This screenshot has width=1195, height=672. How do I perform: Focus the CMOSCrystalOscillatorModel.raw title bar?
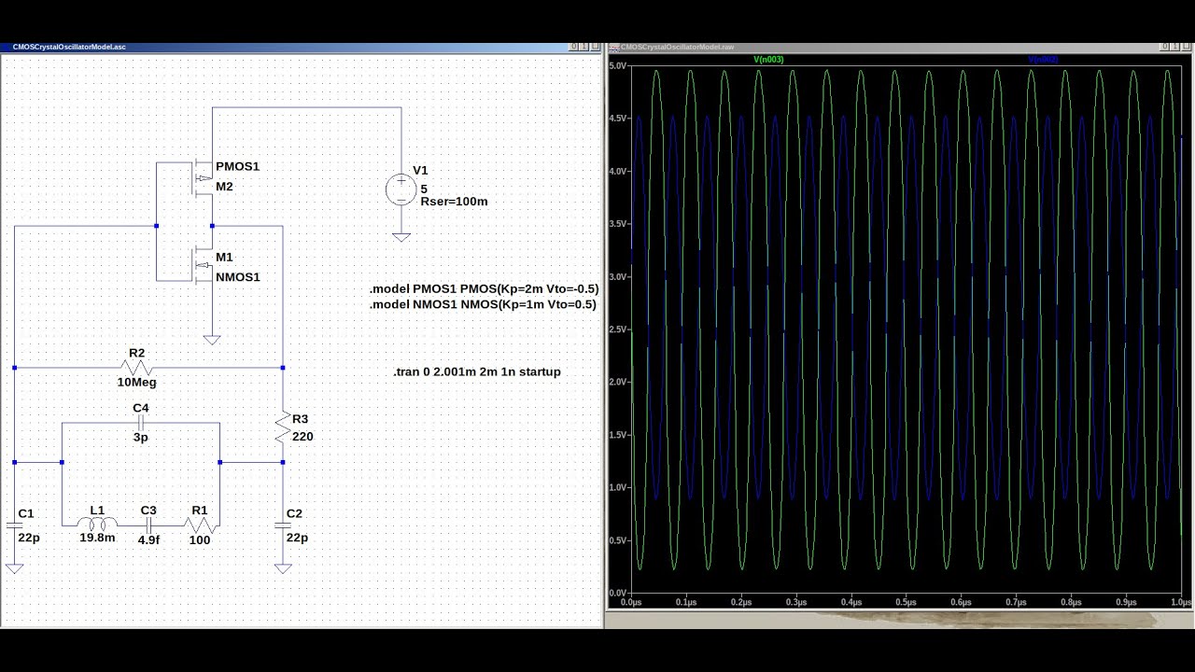[x=900, y=47]
